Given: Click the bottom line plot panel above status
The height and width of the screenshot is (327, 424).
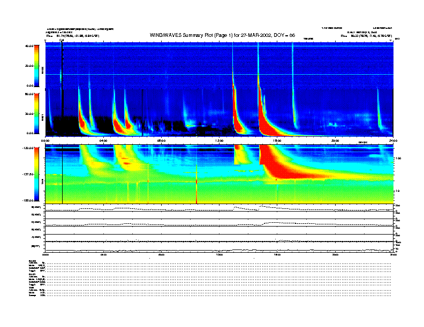Looking at the screenshot, I should pyautogui.click(x=219, y=247).
